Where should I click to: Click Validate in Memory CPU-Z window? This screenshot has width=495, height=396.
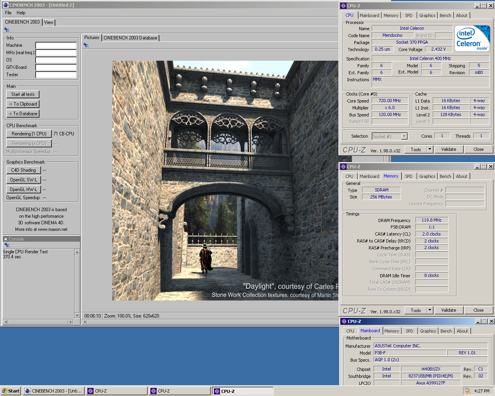point(449,310)
